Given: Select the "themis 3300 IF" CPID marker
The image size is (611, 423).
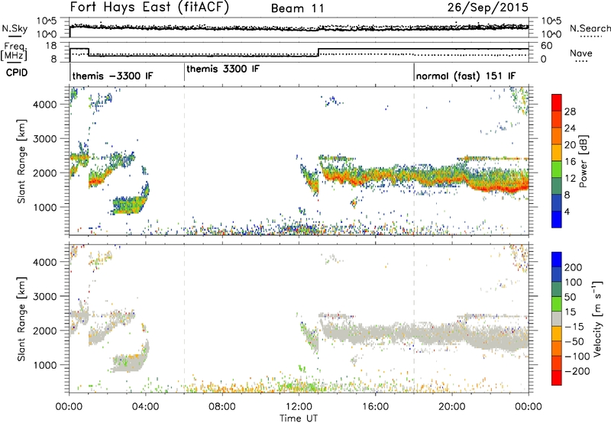Looking at the screenshot, I should (223, 69).
